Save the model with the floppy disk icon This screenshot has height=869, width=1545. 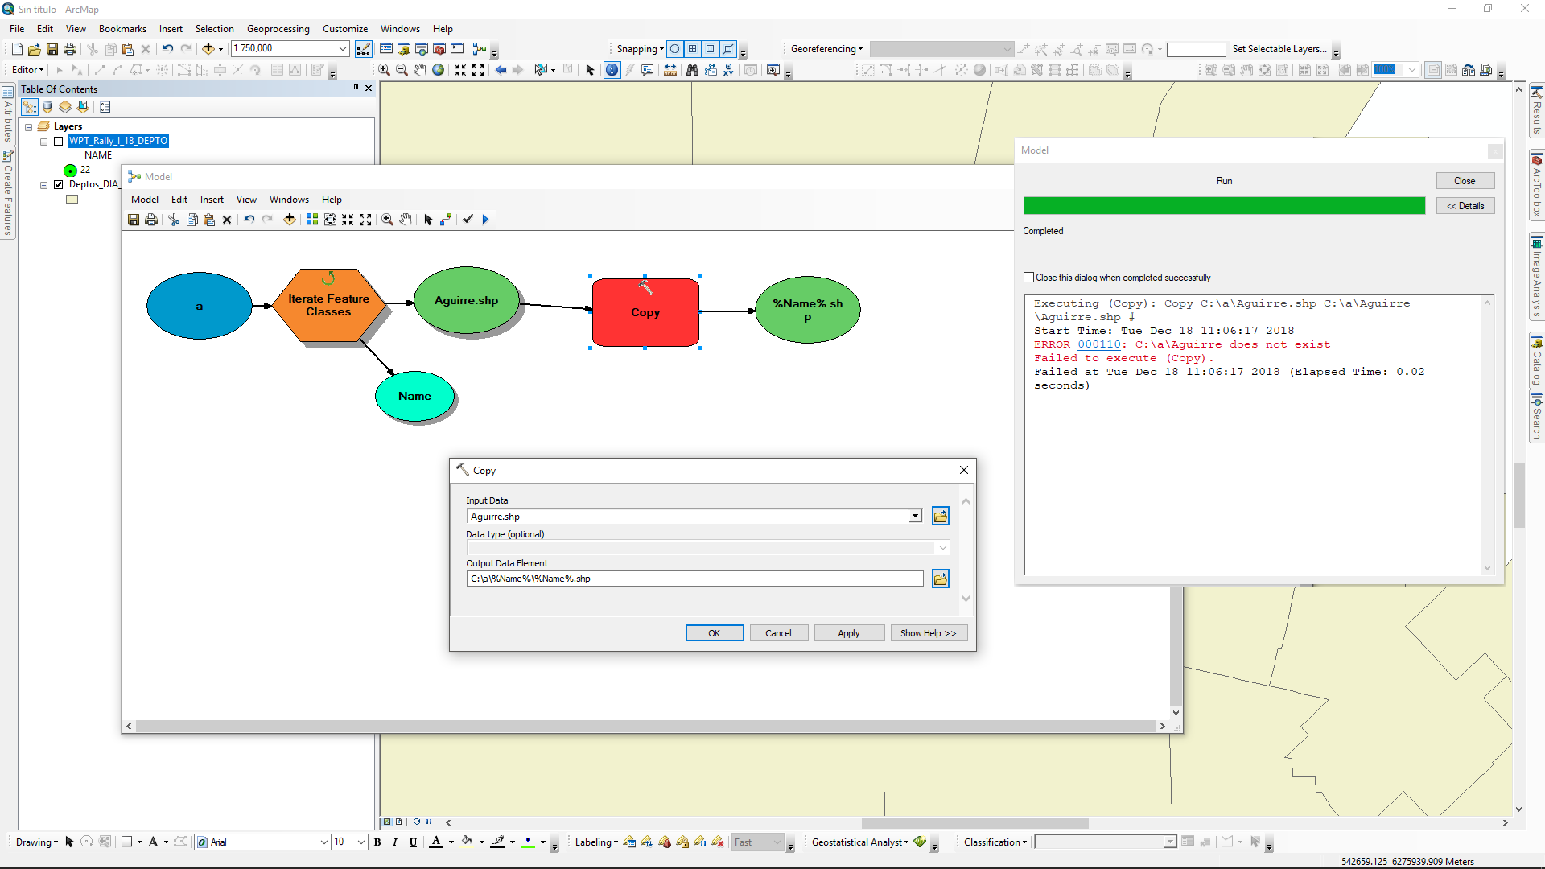(x=134, y=220)
